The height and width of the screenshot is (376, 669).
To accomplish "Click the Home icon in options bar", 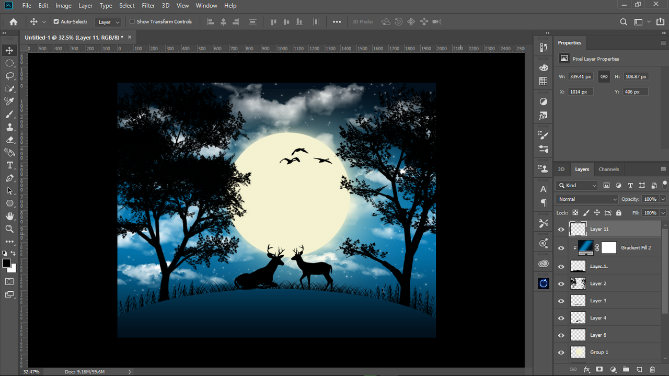I will [x=14, y=22].
